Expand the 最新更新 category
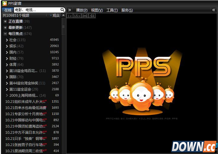 (5, 28)
